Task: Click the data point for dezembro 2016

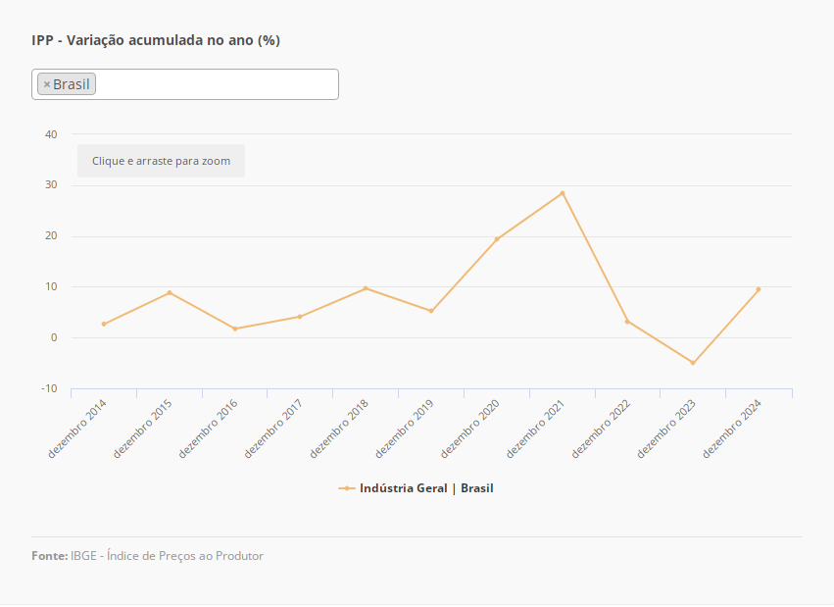Action: 235,329
